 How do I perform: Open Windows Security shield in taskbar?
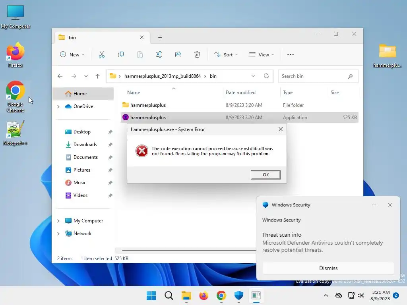(x=238, y=295)
